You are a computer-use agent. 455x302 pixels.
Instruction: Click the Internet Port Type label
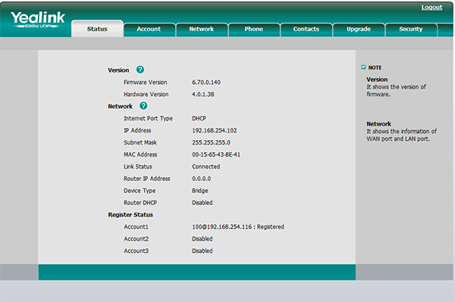click(x=149, y=118)
